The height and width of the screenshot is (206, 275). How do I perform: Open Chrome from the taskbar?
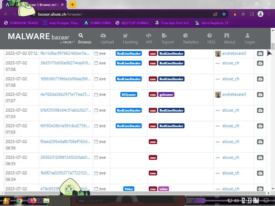(x=19, y=201)
